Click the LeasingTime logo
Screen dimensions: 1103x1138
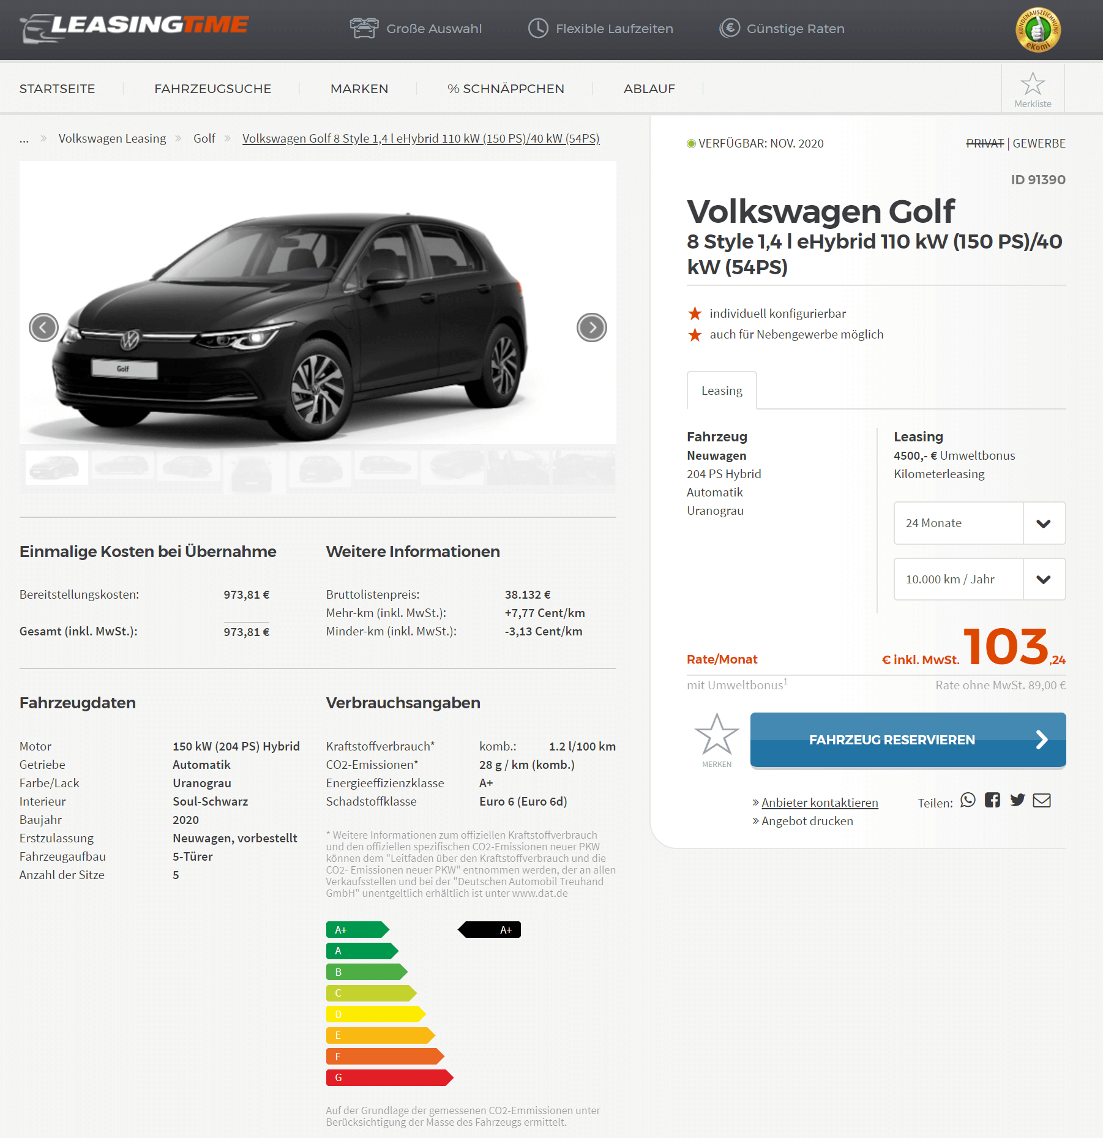tap(135, 28)
